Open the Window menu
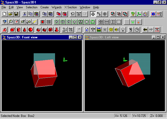The image size is (167, 119). point(85,7)
